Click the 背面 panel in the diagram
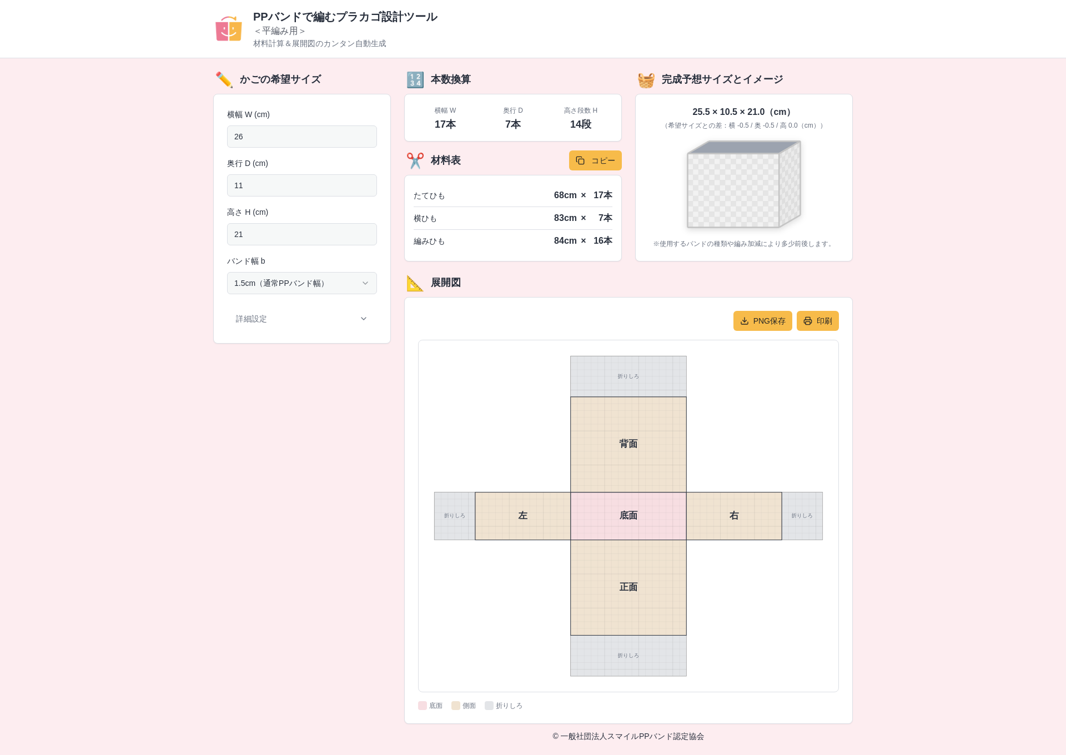The width and height of the screenshot is (1066, 755). 628,444
